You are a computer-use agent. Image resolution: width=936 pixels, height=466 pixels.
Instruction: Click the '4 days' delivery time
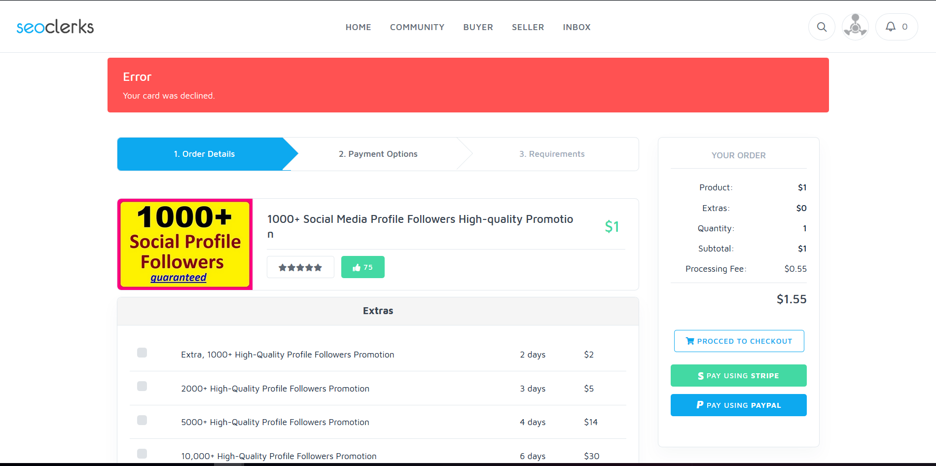tap(533, 422)
